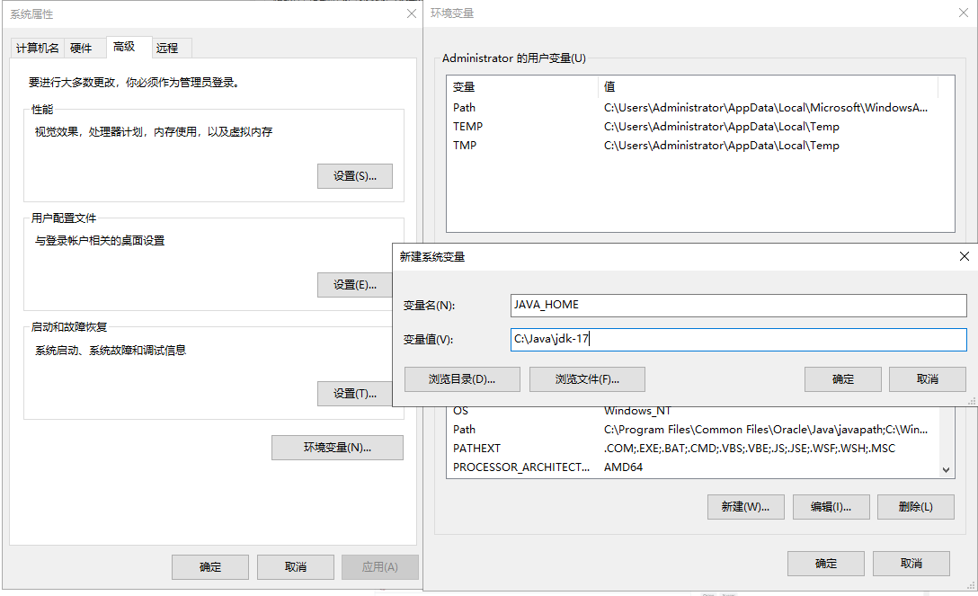The width and height of the screenshot is (978, 596).
Task: Click the 变量名 input field
Action: pos(737,306)
